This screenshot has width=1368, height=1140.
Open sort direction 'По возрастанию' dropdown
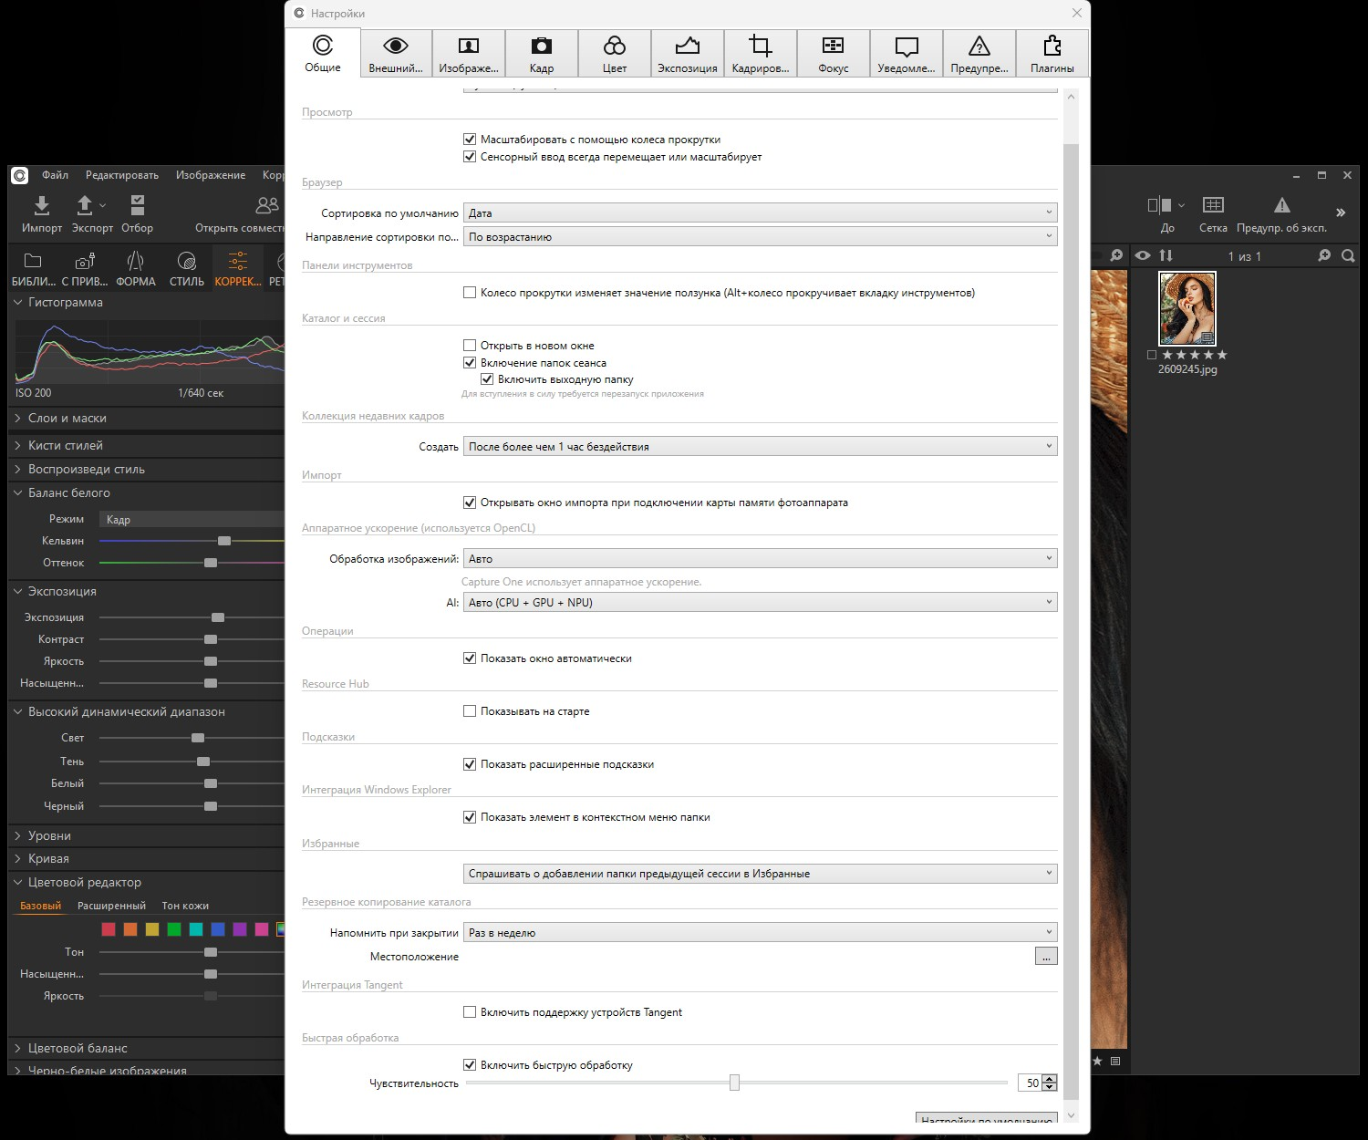click(761, 237)
